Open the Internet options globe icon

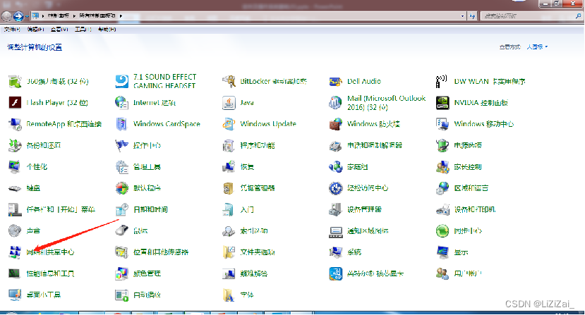tap(121, 102)
